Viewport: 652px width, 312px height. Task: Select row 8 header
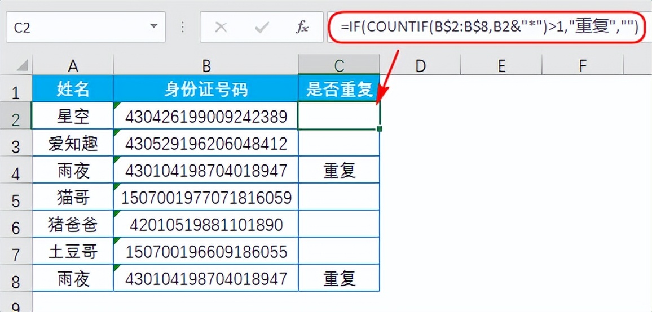16,278
